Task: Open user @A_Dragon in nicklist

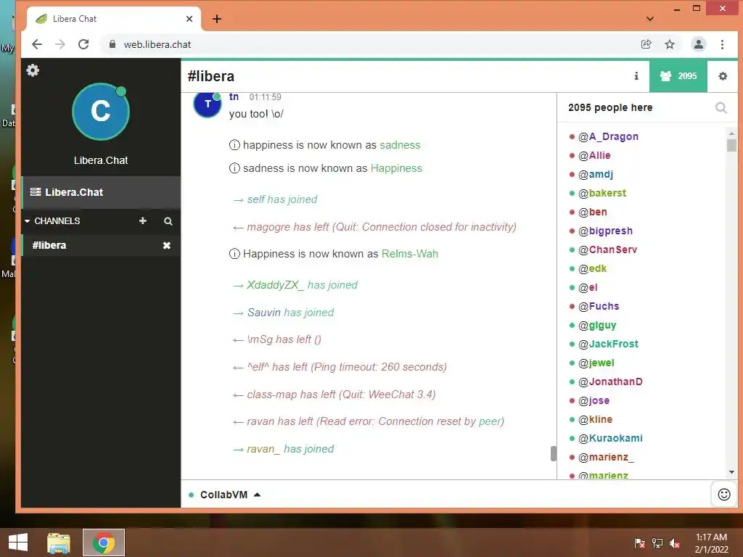Action: [609, 136]
